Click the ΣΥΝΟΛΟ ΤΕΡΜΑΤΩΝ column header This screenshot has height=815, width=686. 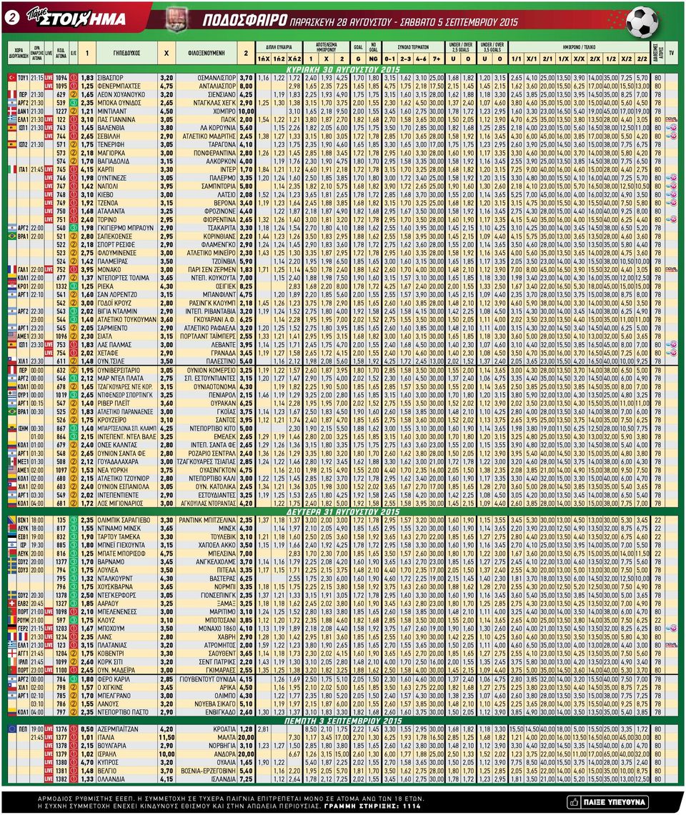[x=414, y=46]
